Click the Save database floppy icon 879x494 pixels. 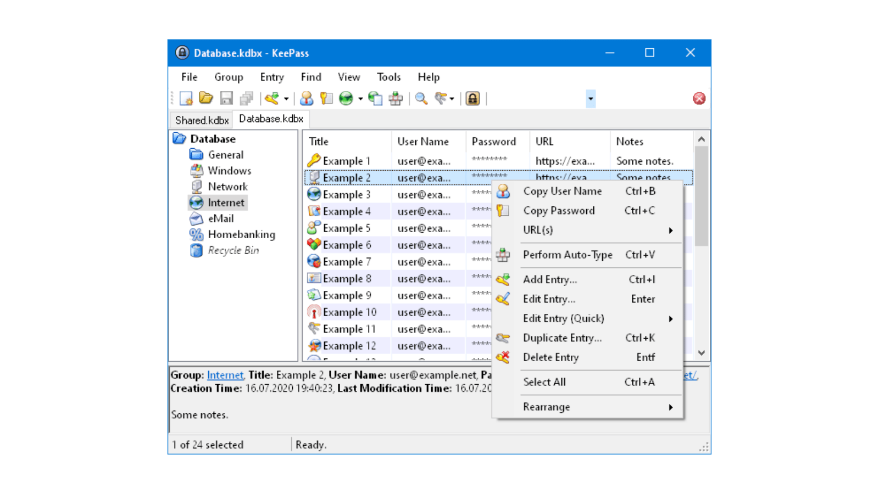tap(226, 98)
